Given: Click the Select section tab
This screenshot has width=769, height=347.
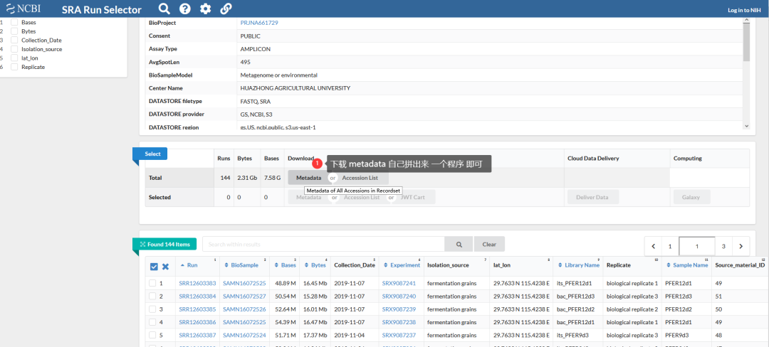Looking at the screenshot, I should point(152,154).
